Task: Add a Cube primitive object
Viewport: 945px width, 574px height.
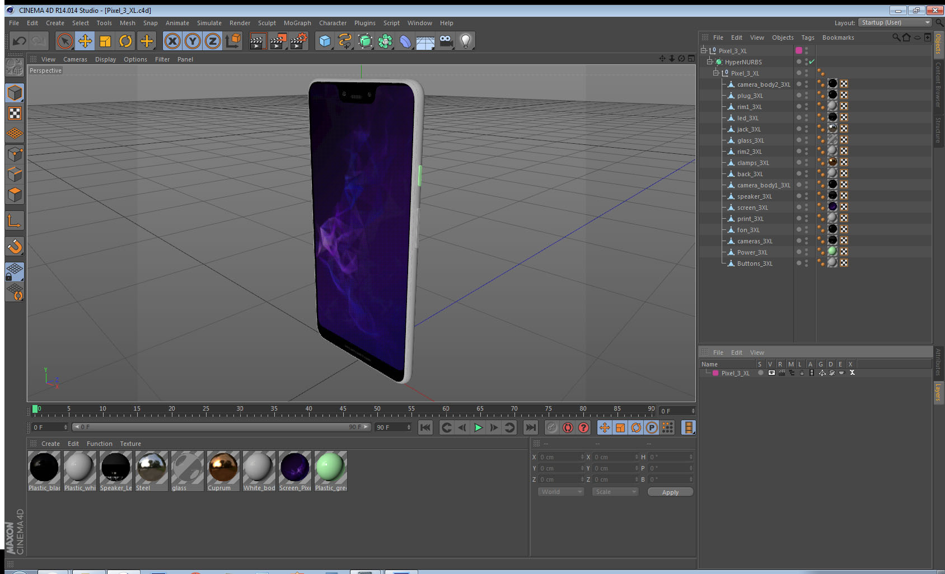Action: pyautogui.click(x=325, y=41)
